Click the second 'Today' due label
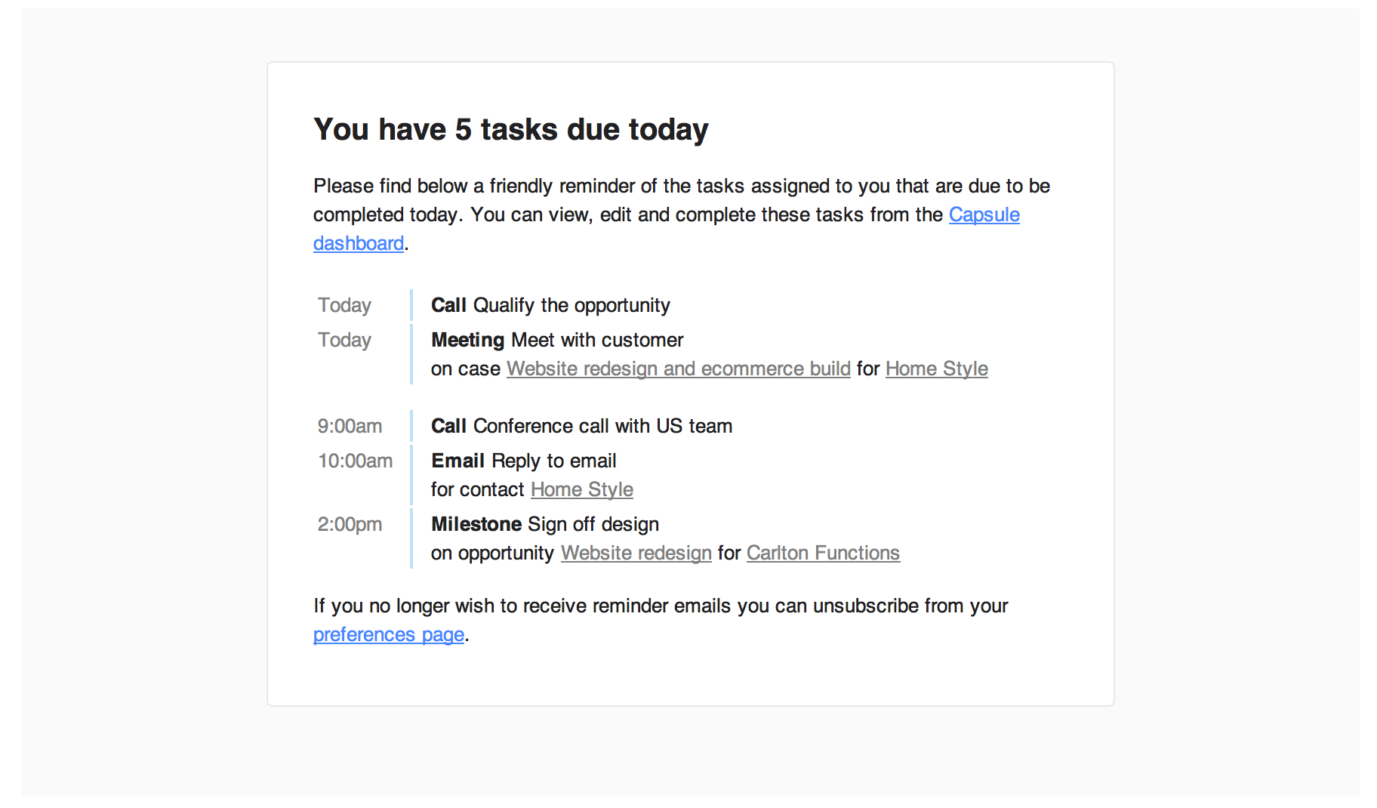The height and width of the screenshot is (808, 1377). click(344, 340)
